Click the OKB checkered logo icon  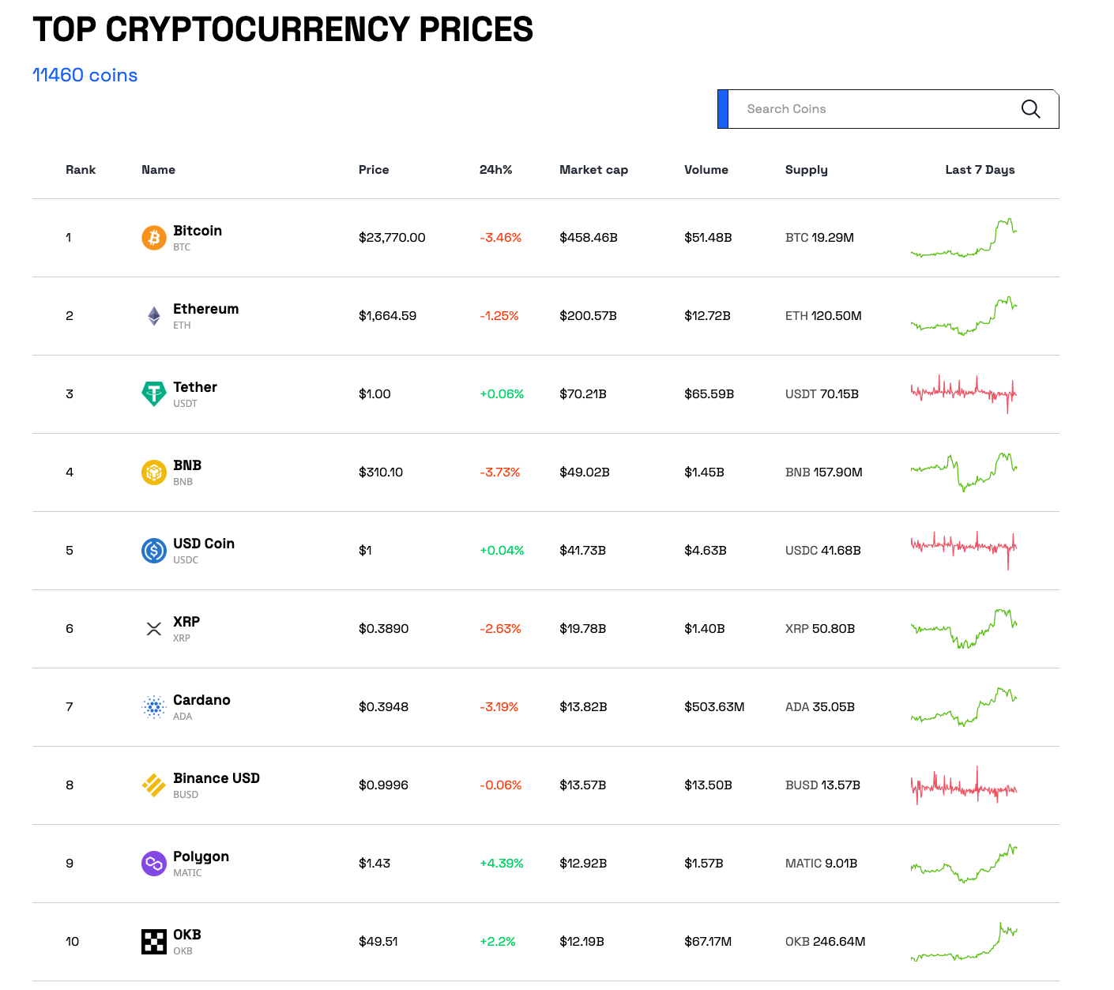tap(153, 942)
